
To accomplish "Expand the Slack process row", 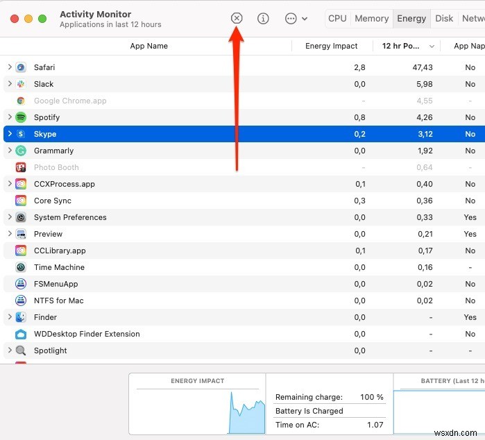I will point(10,83).
